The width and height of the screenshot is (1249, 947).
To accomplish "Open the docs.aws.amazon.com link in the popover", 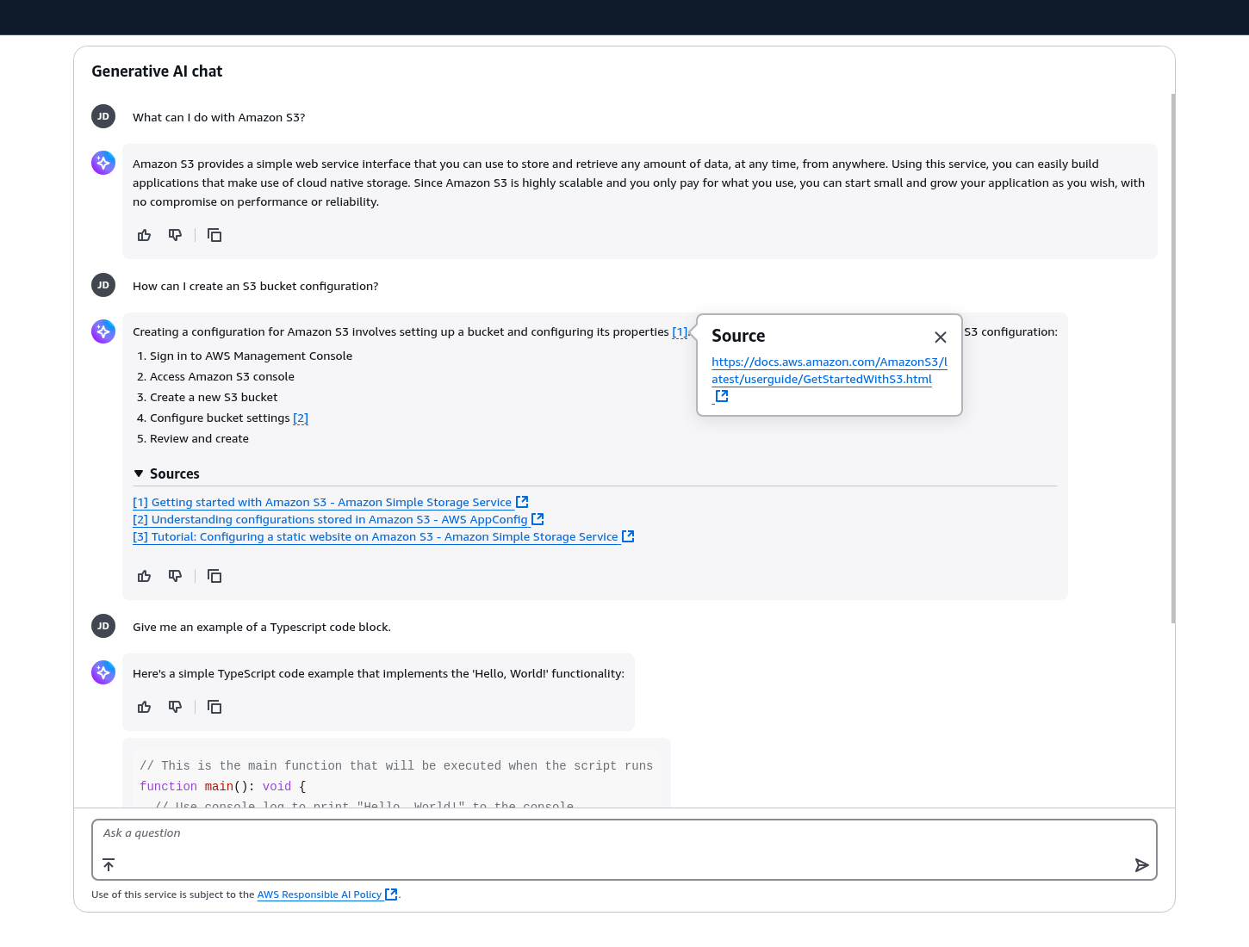I will (829, 370).
